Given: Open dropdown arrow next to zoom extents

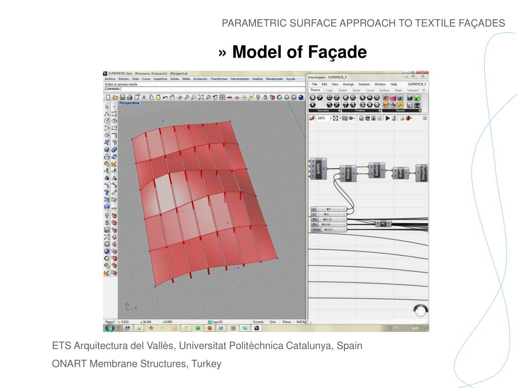Looking at the screenshot, I should coord(340,118).
